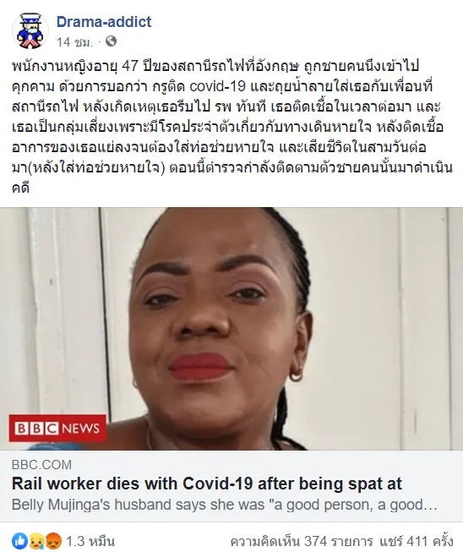Image resolution: width=463 pixels, height=552 pixels.
Task: View the แชร์ 411 ครั้ง shares list
Action: (x=416, y=541)
